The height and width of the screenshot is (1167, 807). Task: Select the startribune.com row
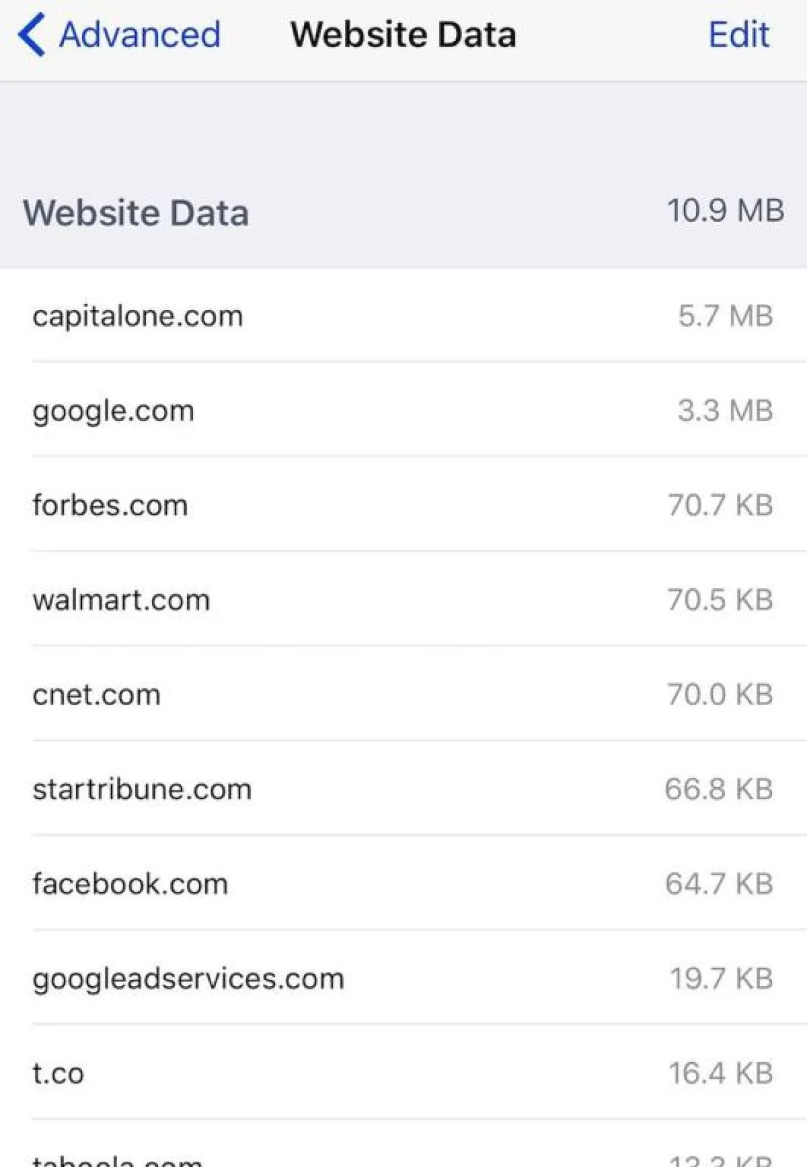(x=142, y=790)
